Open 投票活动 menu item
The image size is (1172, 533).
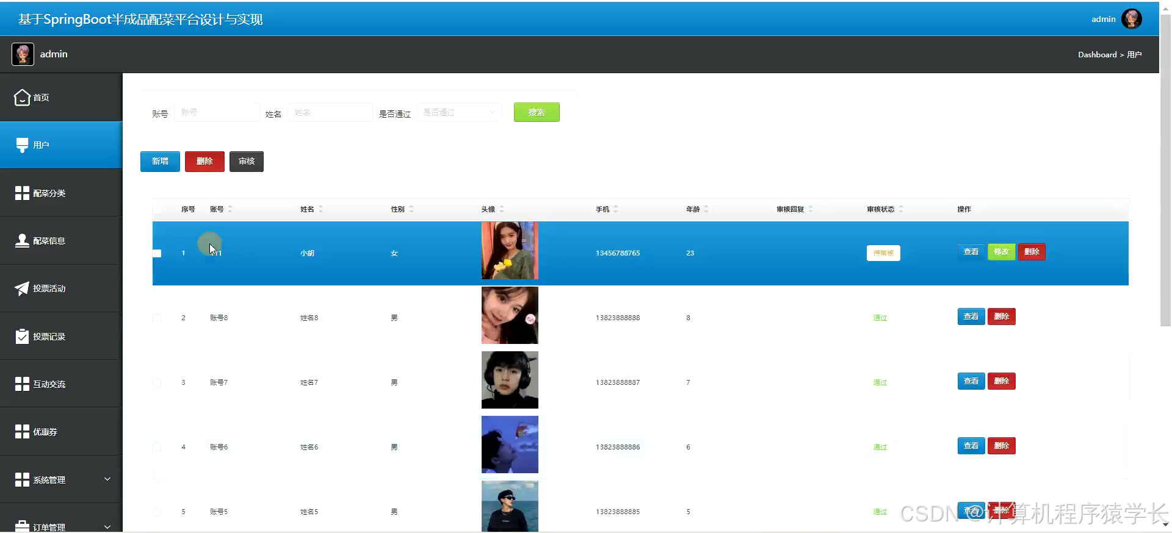click(61, 288)
